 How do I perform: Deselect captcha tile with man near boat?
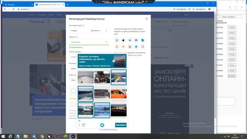(86, 110)
